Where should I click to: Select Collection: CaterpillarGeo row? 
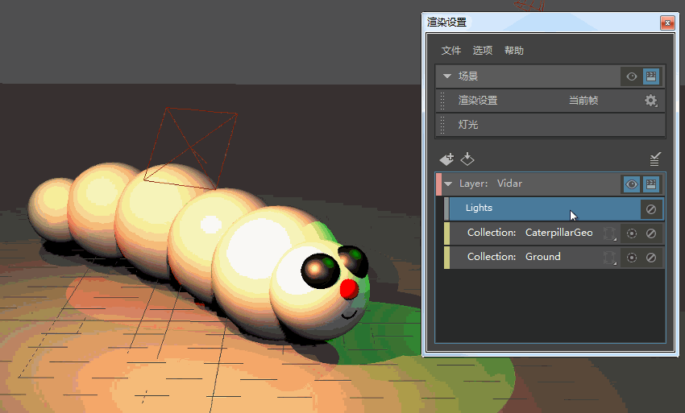(554, 233)
